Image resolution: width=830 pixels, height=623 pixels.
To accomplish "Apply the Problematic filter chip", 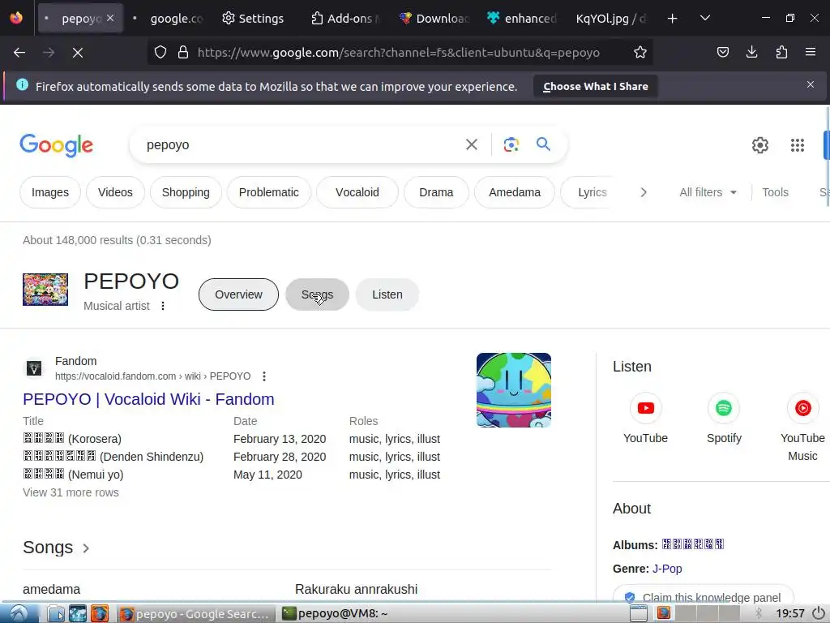I will [x=269, y=192].
